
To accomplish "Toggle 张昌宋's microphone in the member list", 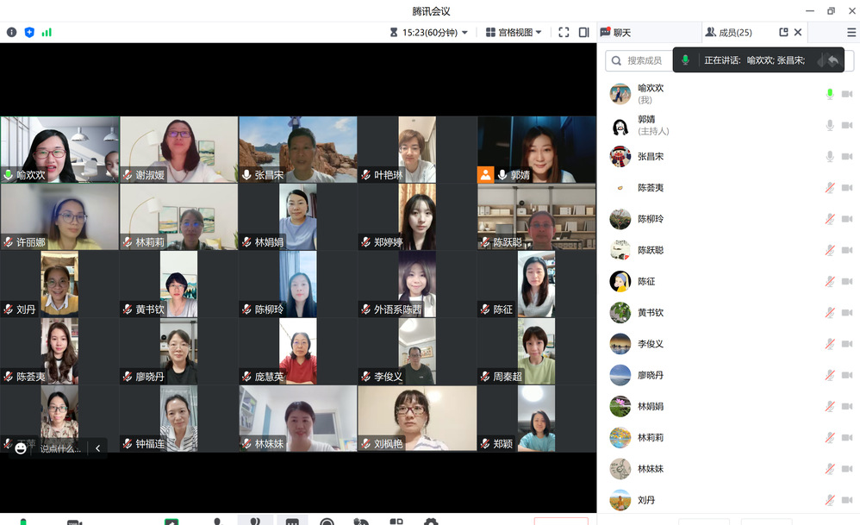I will (830, 156).
